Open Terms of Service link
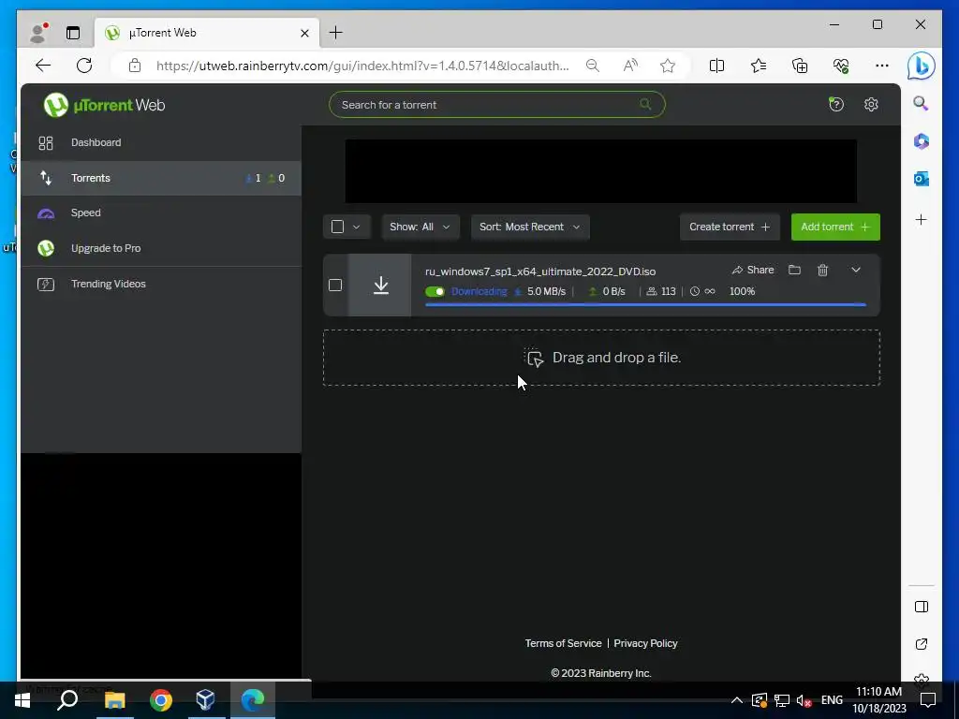 tap(563, 643)
